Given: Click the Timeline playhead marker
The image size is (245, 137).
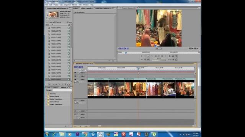Looking at the screenshot, I should [x=138, y=68].
